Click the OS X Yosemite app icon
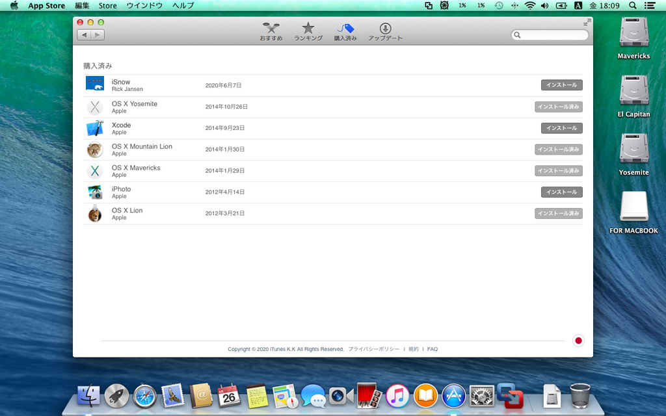Image resolution: width=666 pixels, height=416 pixels. click(x=95, y=107)
